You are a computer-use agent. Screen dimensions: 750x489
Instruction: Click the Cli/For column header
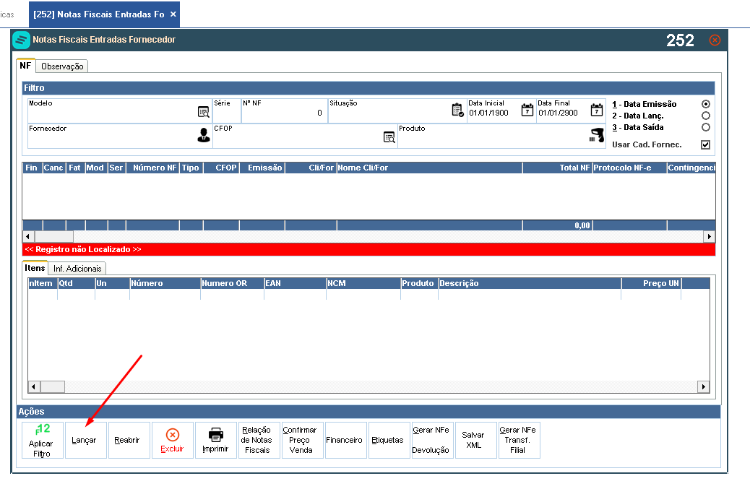pyautogui.click(x=311, y=168)
